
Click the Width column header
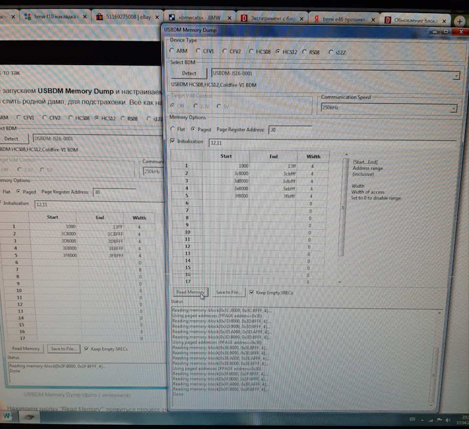coord(313,157)
